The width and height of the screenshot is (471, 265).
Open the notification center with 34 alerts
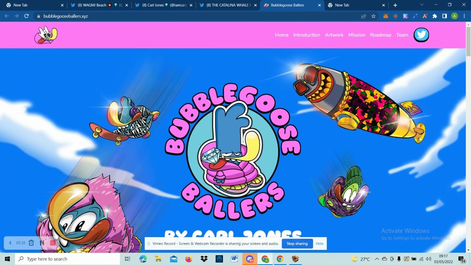461,259
